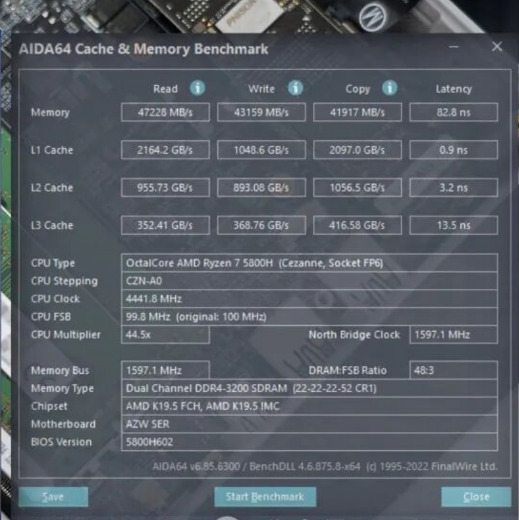Select the Memory Read value 47228 MB/s
The width and height of the screenshot is (519, 520).
click(165, 112)
